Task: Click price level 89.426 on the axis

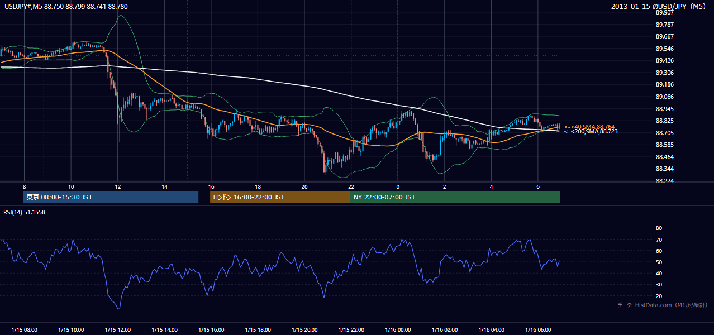Action: [664, 60]
